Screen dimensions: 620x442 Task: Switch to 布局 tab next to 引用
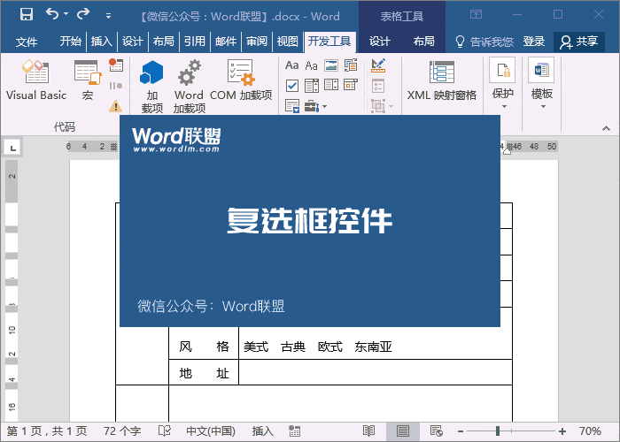click(163, 42)
